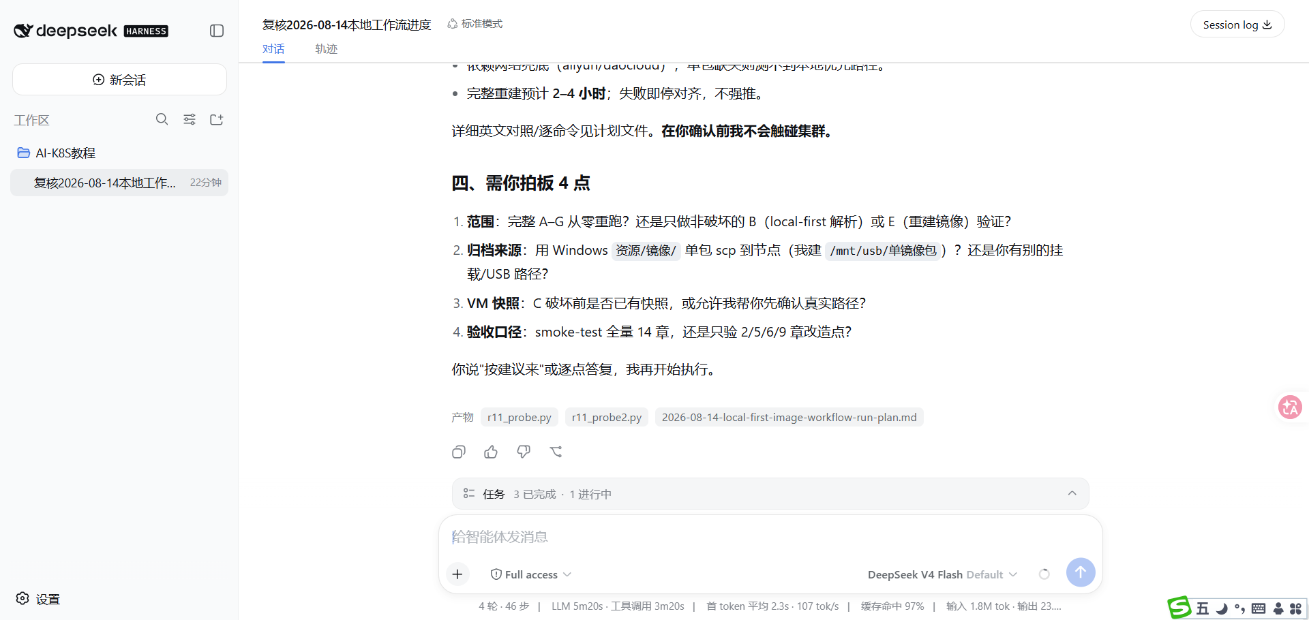
Task: Thumbs down the response
Action: tap(524, 452)
